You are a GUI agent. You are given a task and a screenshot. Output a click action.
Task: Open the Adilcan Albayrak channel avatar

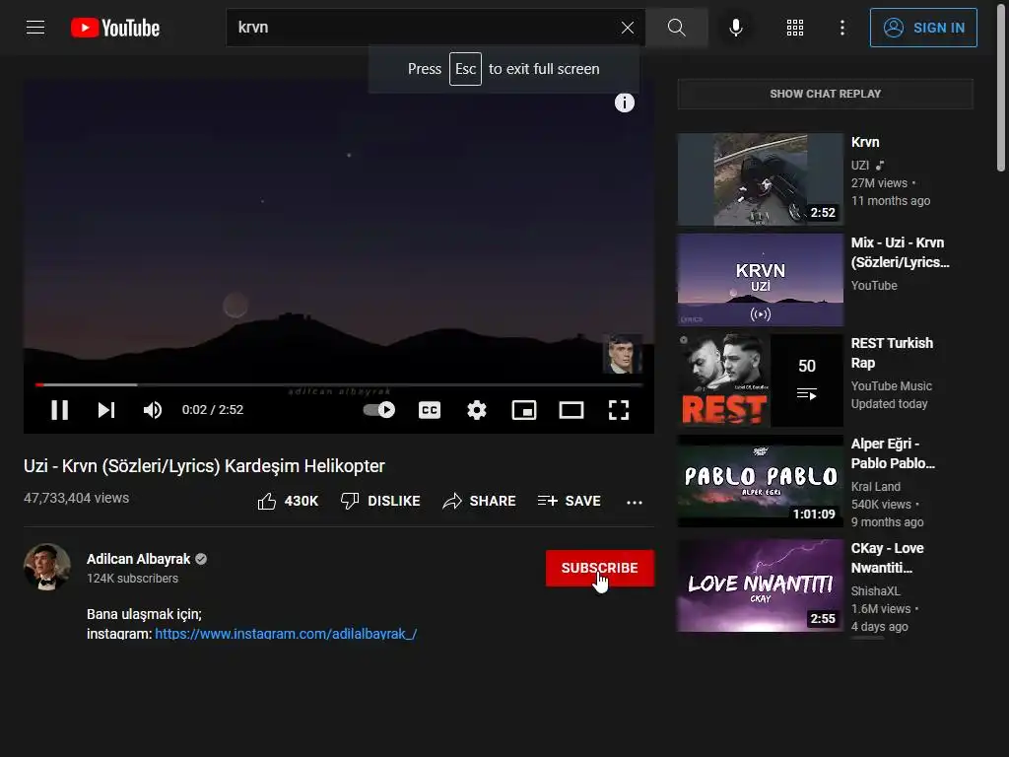(x=47, y=567)
